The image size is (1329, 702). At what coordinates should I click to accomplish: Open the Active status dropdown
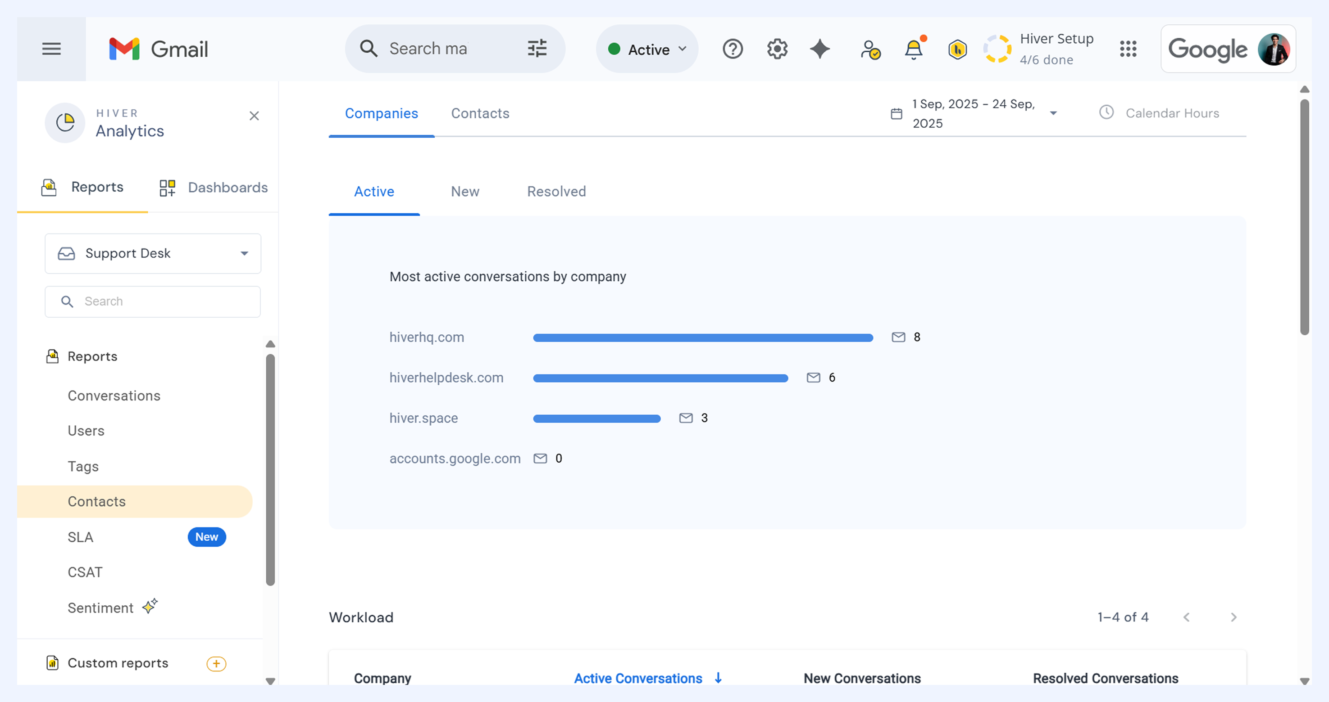pos(647,49)
